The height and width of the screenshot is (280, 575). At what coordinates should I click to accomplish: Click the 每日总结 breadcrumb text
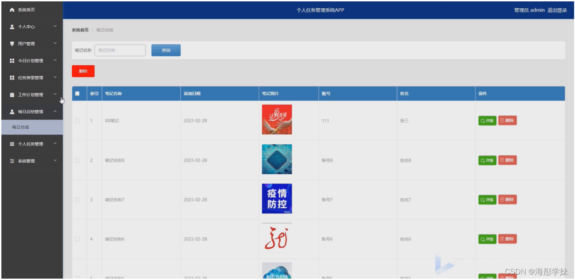(x=105, y=30)
